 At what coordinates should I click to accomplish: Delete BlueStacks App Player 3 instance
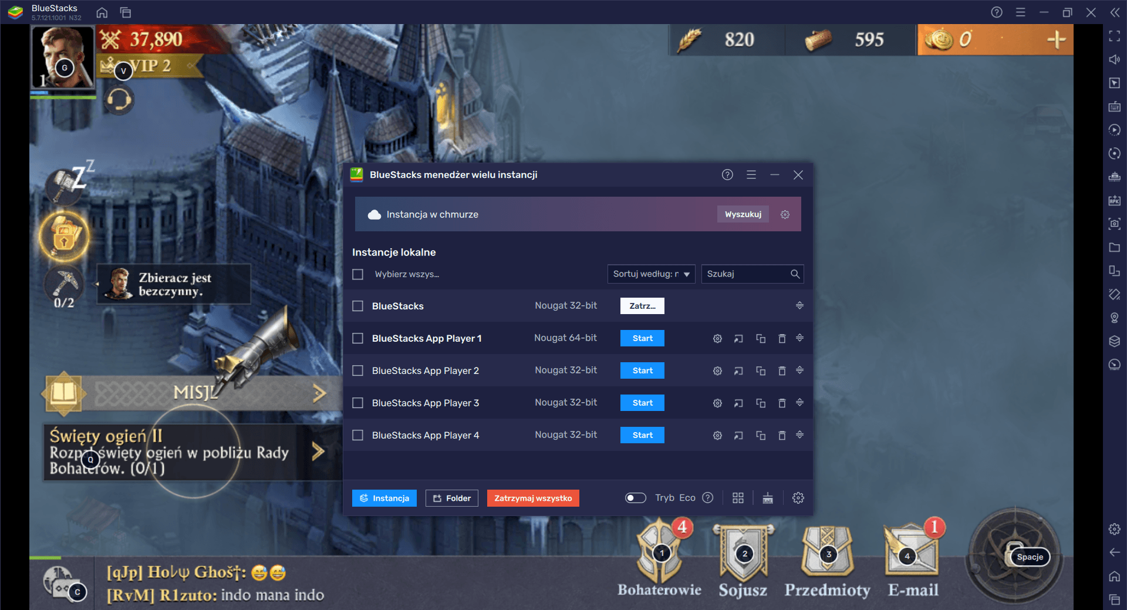782,403
